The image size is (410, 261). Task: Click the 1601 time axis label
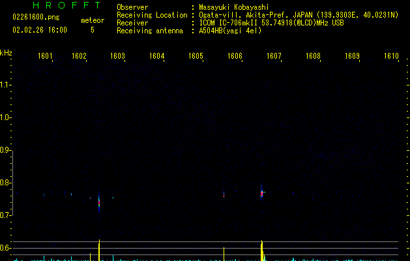point(45,56)
